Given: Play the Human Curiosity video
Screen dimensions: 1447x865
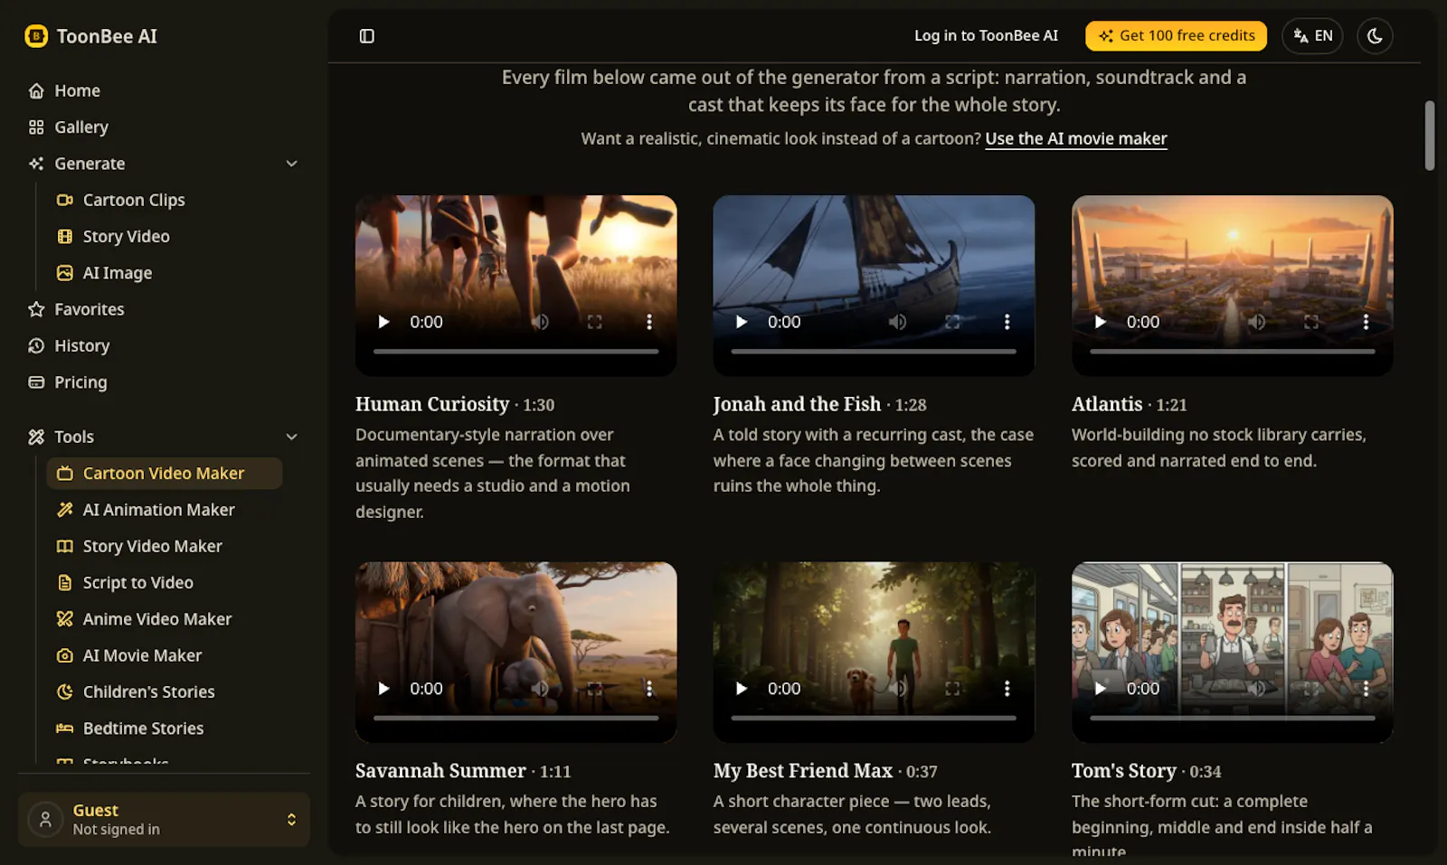Looking at the screenshot, I should [383, 322].
